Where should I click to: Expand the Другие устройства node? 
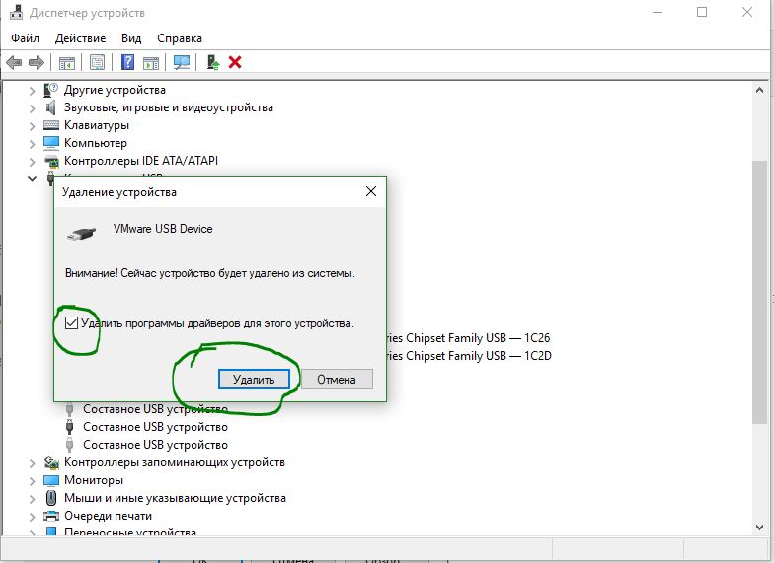32,91
